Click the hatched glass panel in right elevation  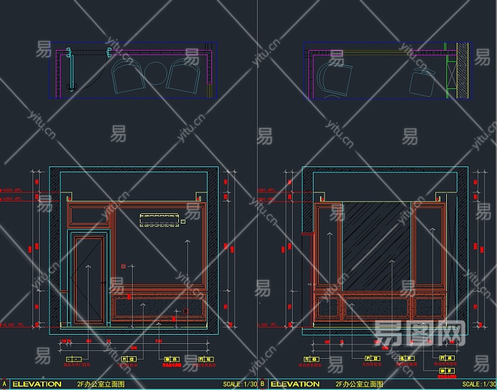377,246
